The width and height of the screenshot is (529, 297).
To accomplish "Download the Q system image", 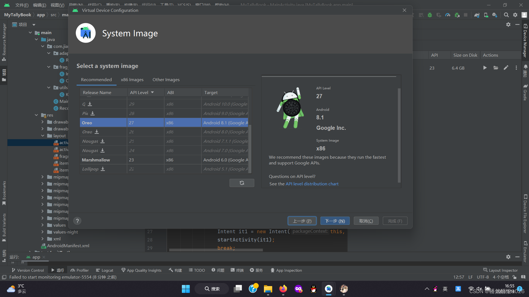I will [90, 104].
